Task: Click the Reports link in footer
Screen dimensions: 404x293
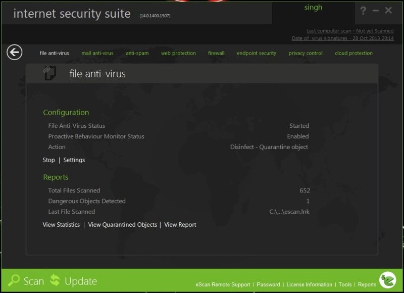Action: pos(367,284)
